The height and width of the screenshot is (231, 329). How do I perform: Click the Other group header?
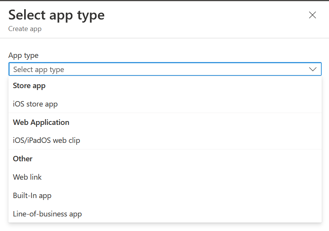(x=23, y=159)
